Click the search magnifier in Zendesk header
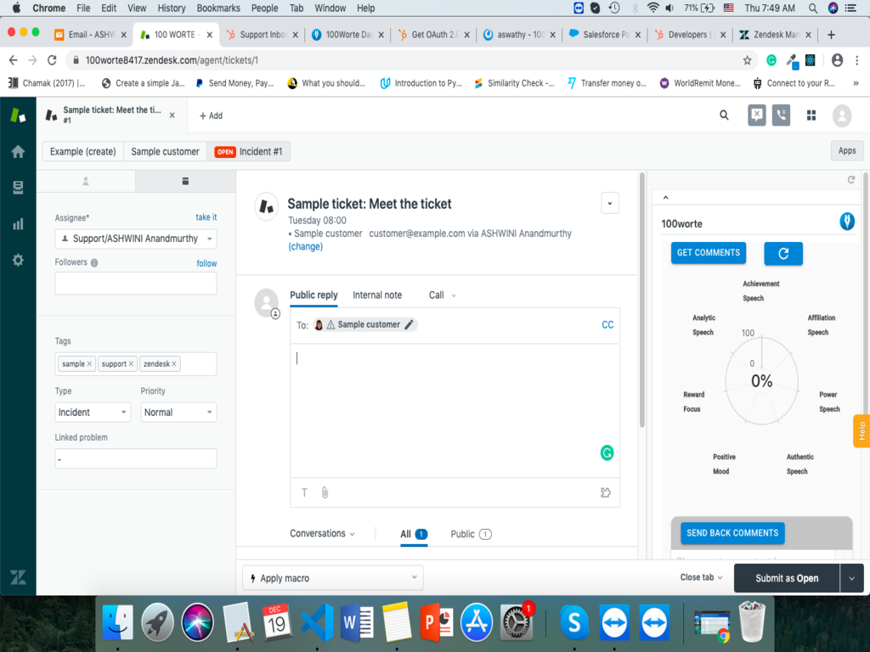 pyautogui.click(x=724, y=115)
